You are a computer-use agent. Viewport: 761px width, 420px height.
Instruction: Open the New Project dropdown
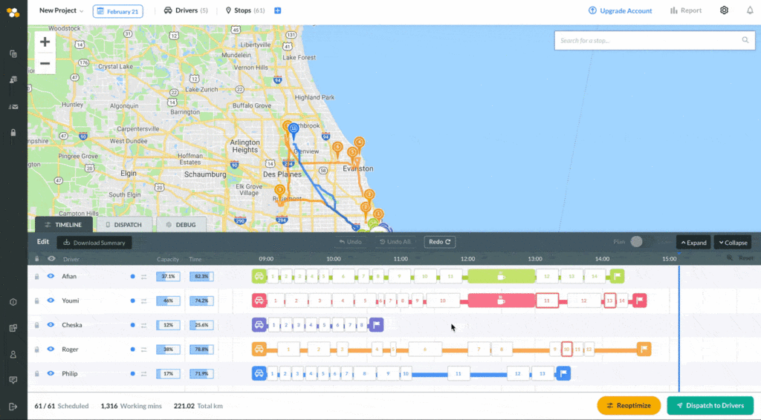pos(61,10)
